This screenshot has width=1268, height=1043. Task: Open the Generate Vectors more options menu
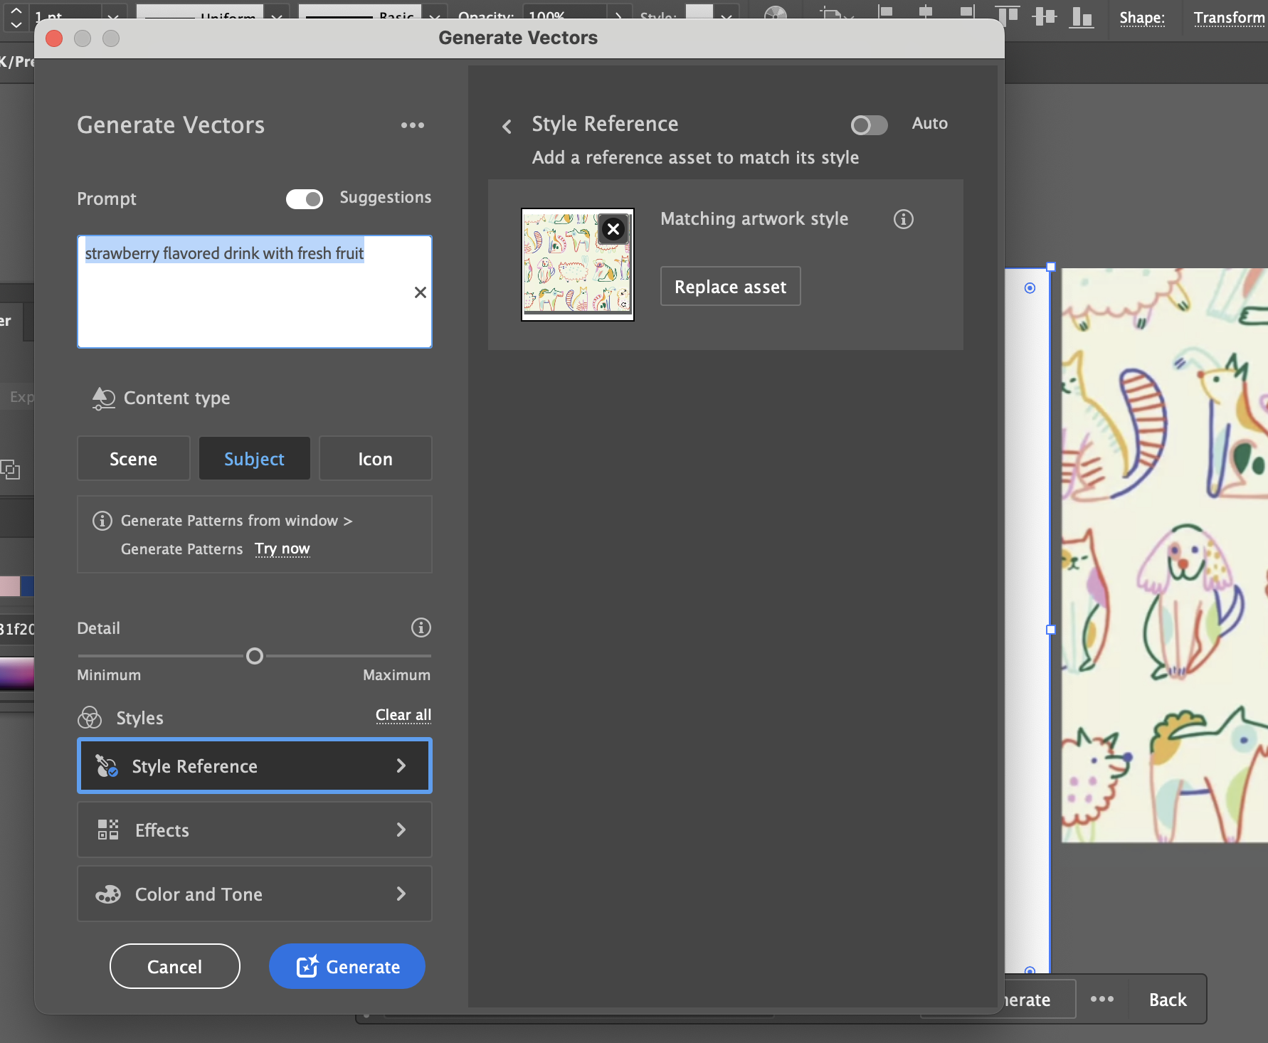click(412, 125)
